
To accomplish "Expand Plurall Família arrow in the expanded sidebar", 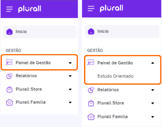I will click(153, 117).
